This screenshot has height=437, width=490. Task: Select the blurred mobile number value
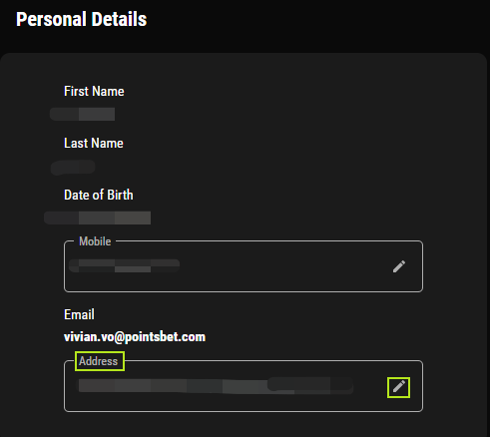tap(124, 265)
